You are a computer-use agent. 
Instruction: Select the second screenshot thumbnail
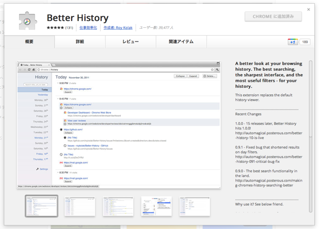80,206
